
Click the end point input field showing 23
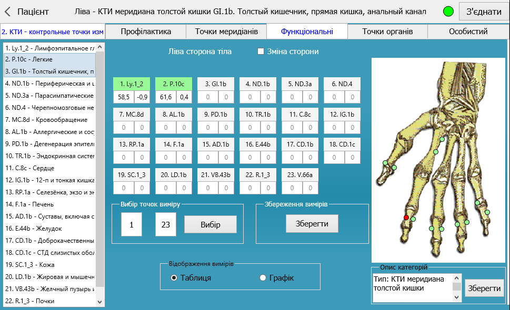point(165,224)
